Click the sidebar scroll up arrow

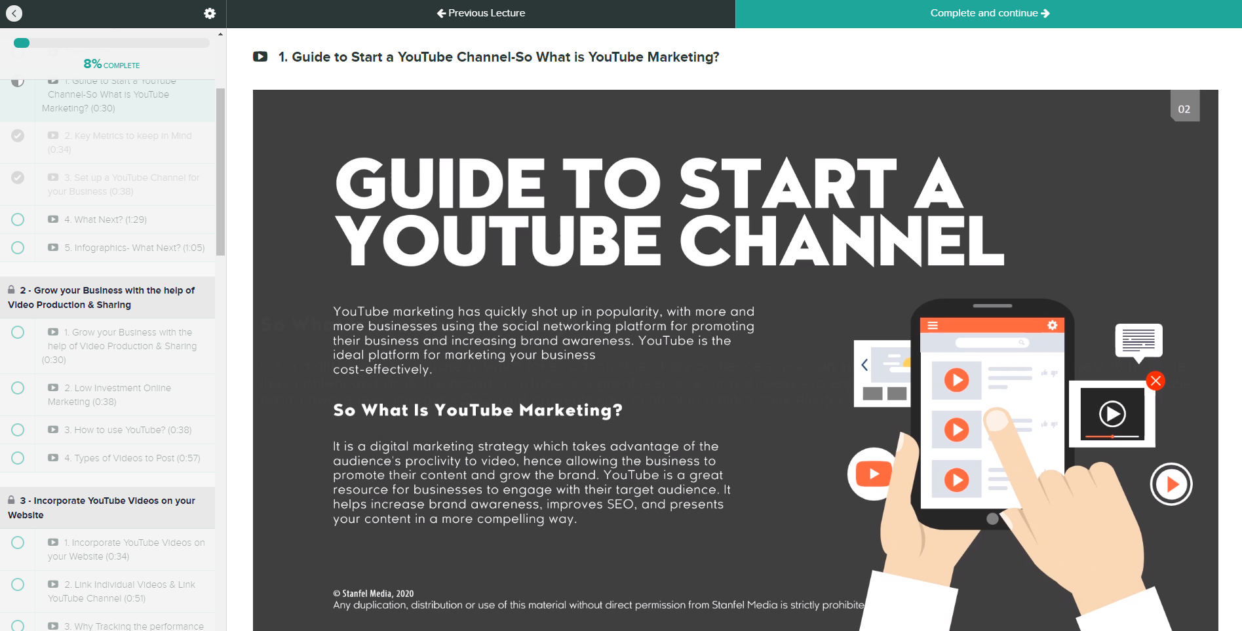point(221,34)
